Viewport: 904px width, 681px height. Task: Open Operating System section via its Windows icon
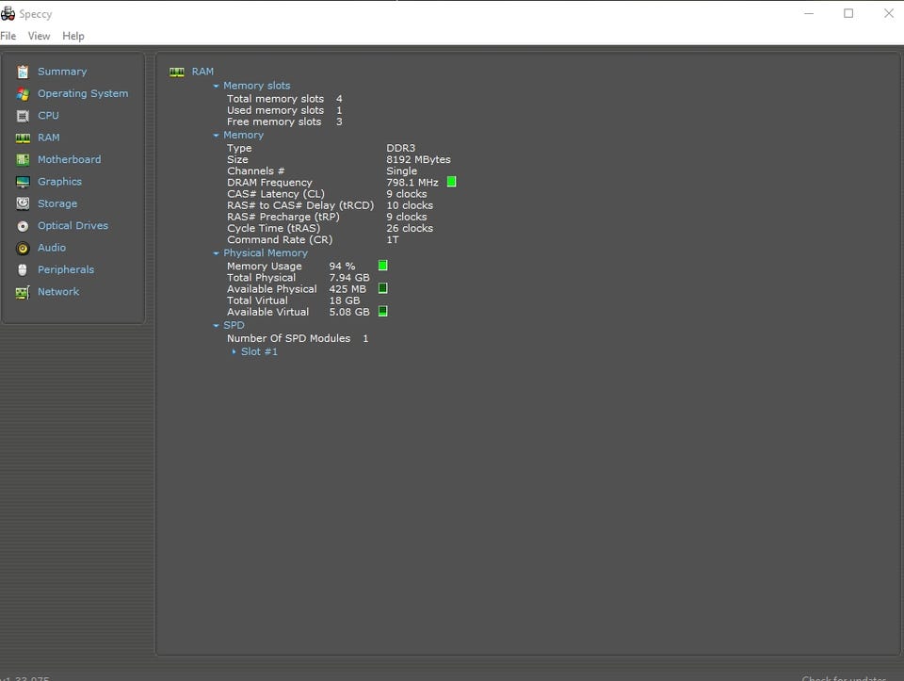tap(23, 94)
